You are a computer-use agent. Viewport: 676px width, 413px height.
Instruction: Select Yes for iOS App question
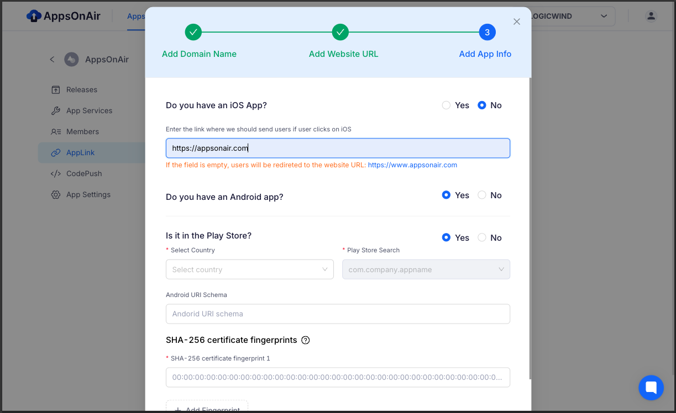point(446,105)
